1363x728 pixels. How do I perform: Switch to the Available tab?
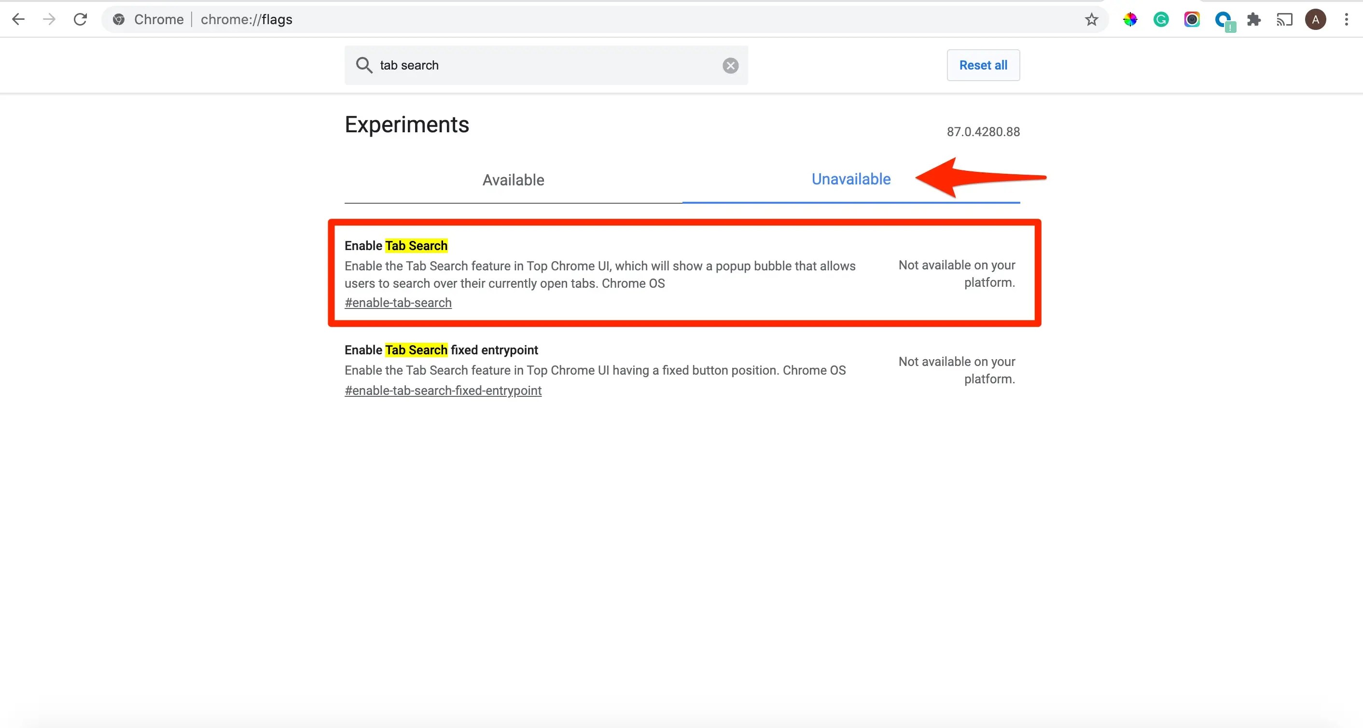tap(513, 180)
